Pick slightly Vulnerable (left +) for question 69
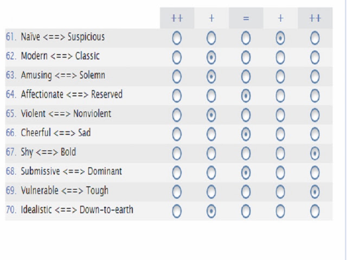Viewport: 347px width, 260px height. pyautogui.click(x=211, y=192)
